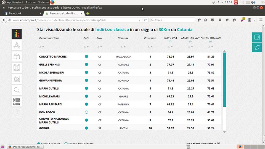The width and height of the screenshot is (265, 149).
Task: Click the date and time clock
Action: (222, 2)
